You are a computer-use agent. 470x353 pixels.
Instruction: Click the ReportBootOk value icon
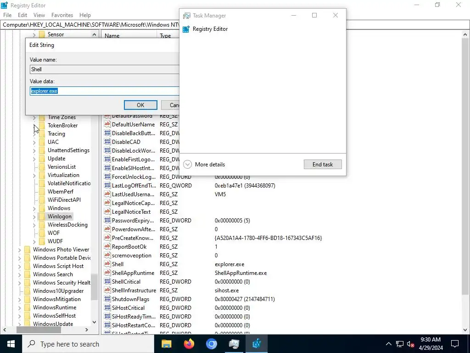(x=107, y=247)
